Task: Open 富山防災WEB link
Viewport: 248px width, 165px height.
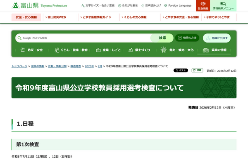Action: 55,17
